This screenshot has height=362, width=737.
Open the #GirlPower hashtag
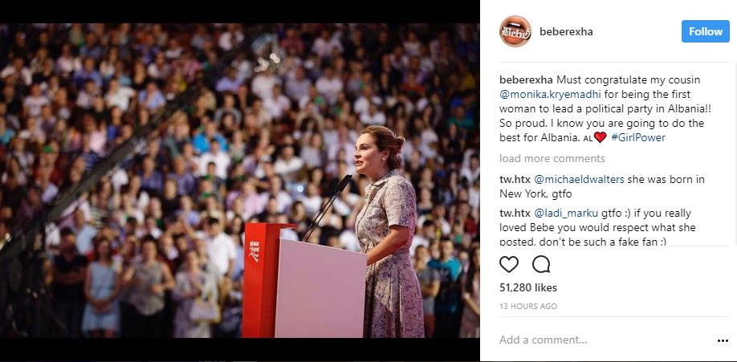click(637, 137)
